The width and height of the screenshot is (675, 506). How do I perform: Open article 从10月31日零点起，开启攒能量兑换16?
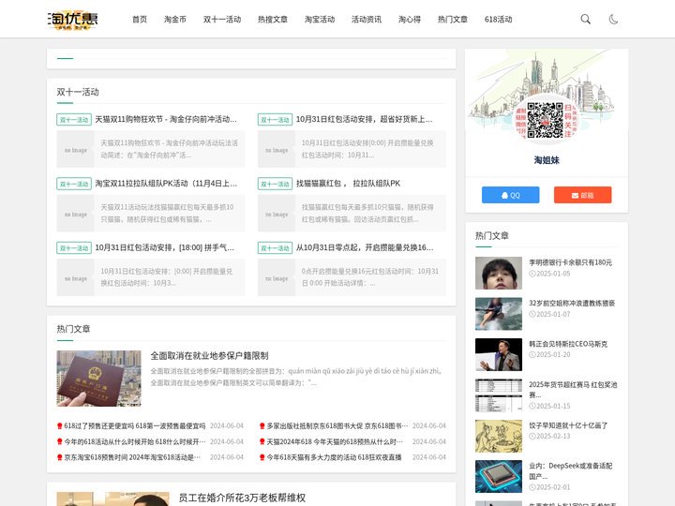click(x=365, y=247)
